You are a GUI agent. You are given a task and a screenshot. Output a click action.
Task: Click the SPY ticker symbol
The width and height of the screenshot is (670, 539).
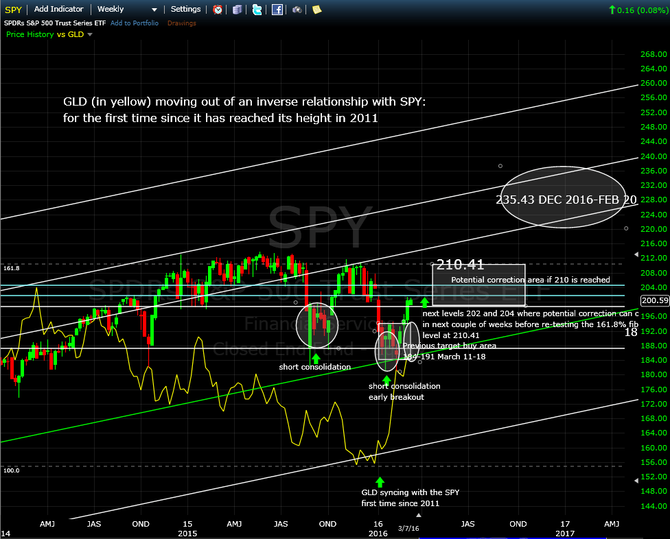coord(13,10)
